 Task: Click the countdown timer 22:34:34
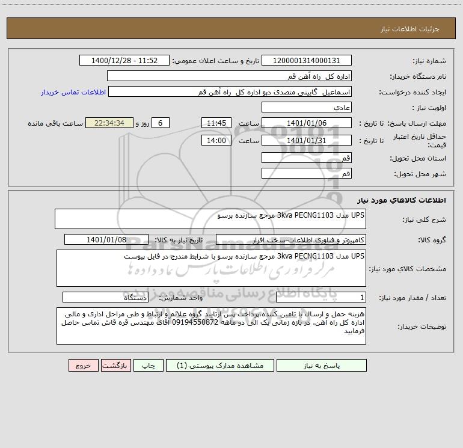[109, 123]
